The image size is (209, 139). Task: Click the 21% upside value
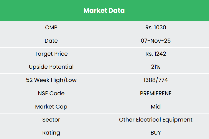[156, 67]
